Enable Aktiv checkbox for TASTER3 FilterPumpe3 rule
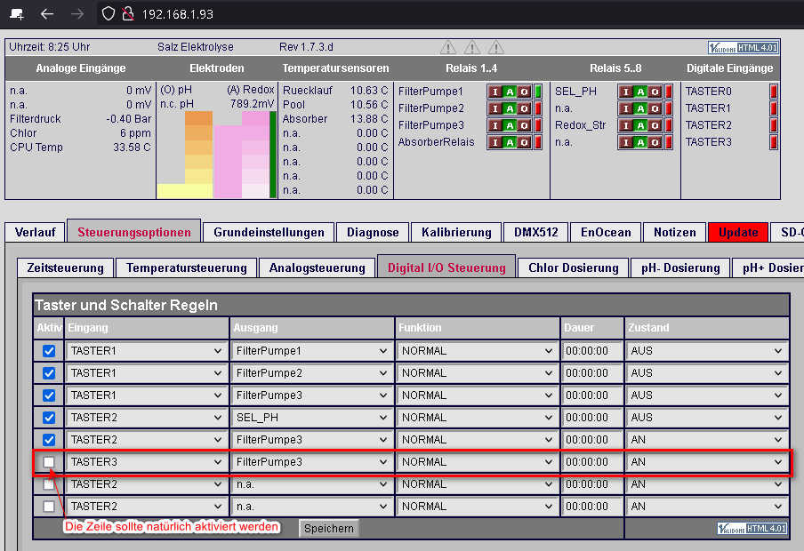804x551 pixels. 49,462
